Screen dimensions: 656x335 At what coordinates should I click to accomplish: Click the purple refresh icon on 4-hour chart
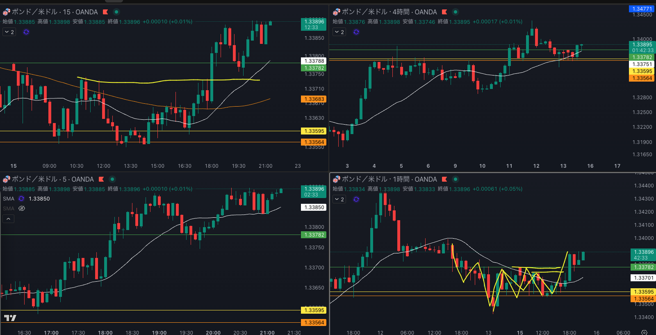point(356,32)
